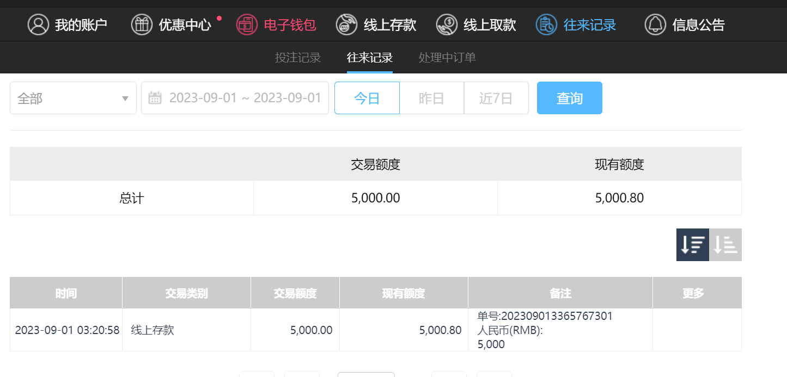Click the 线上取款 withdrawal icon

click(447, 25)
